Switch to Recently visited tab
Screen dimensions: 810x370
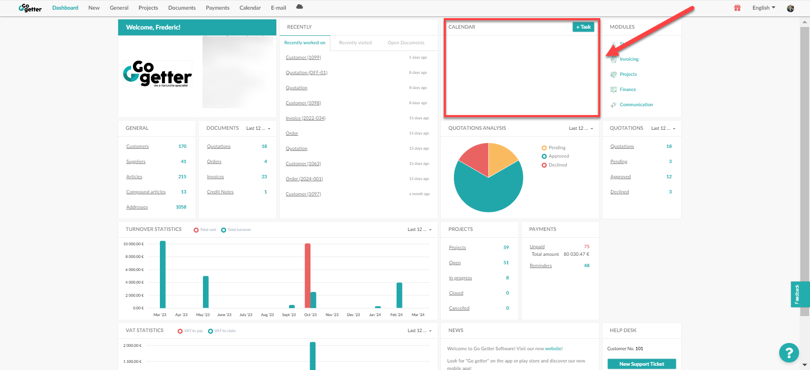355,43
